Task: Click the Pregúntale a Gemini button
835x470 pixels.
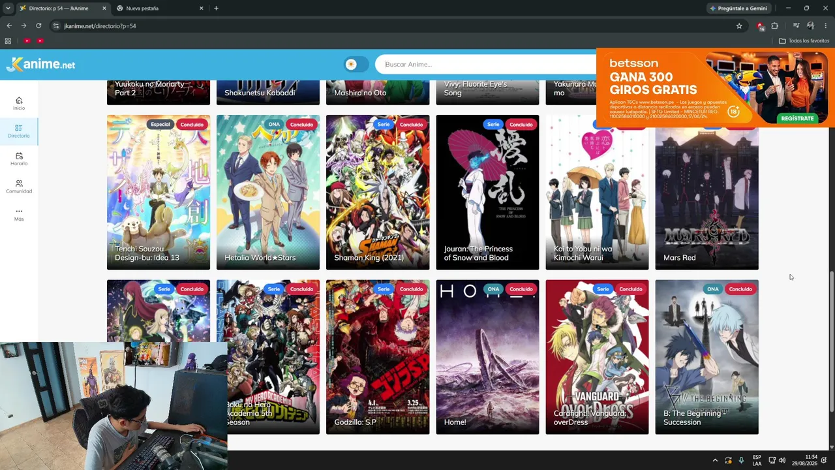Action: (738, 8)
